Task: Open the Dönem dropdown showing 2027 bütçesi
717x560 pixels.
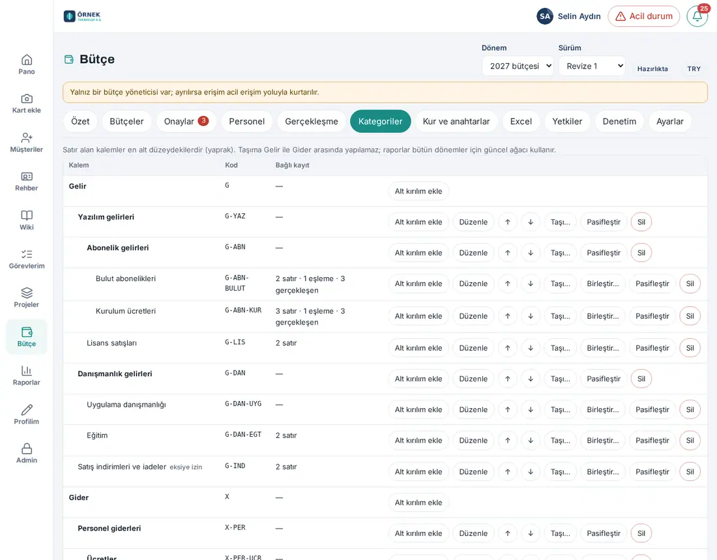Action: coord(518,66)
